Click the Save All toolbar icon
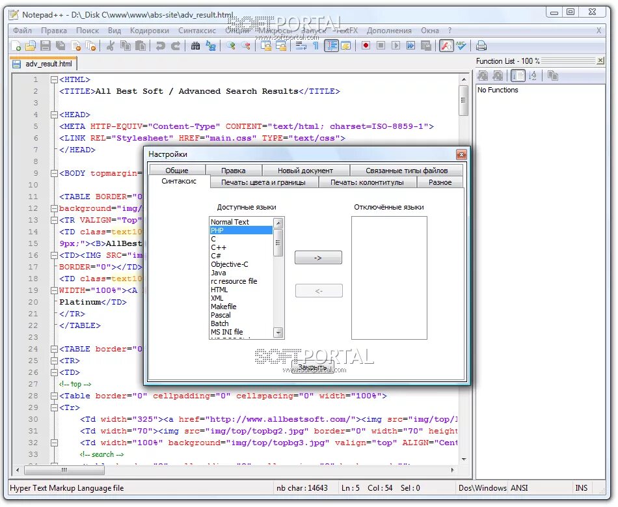Image resolution: width=618 pixels, height=507 pixels. 60,46
